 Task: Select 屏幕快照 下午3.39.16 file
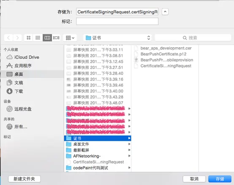point(98,79)
